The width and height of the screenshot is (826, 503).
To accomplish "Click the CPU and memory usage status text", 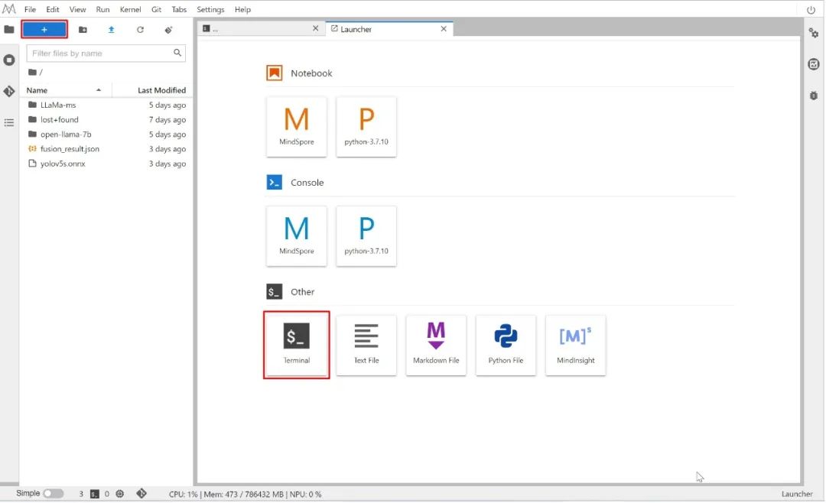I will click(x=245, y=494).
